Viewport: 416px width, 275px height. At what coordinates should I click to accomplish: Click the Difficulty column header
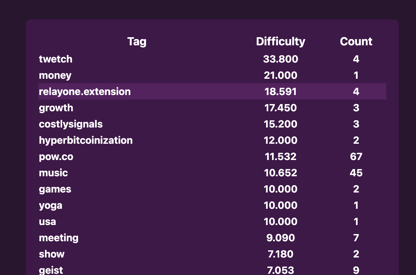[280, 42]
